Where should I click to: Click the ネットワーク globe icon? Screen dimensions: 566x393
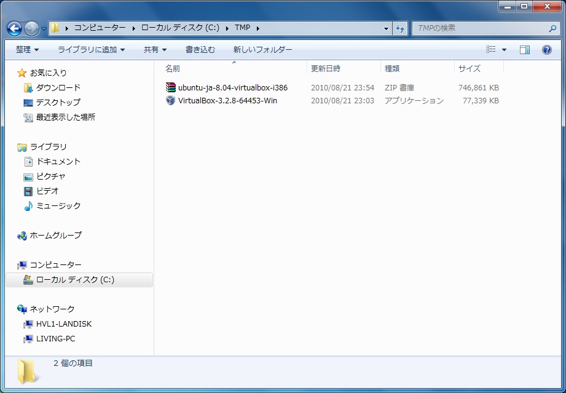[22, 309]
